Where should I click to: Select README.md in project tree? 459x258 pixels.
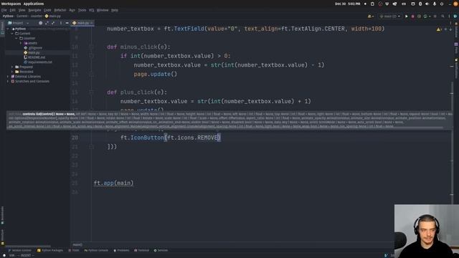coord(34,57)
